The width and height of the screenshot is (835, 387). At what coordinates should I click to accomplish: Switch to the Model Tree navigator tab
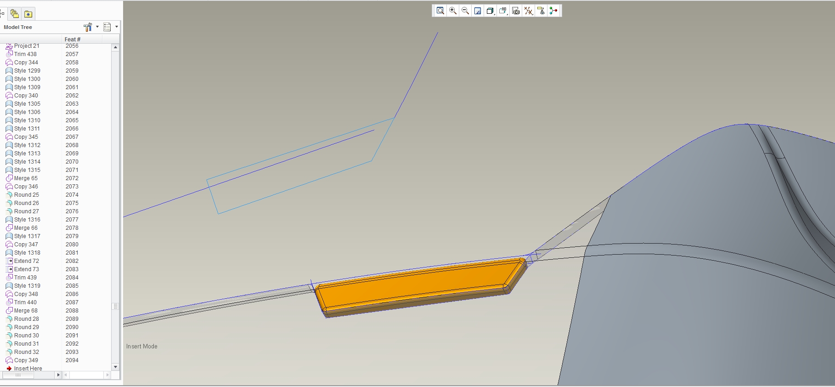click(2, 14)
